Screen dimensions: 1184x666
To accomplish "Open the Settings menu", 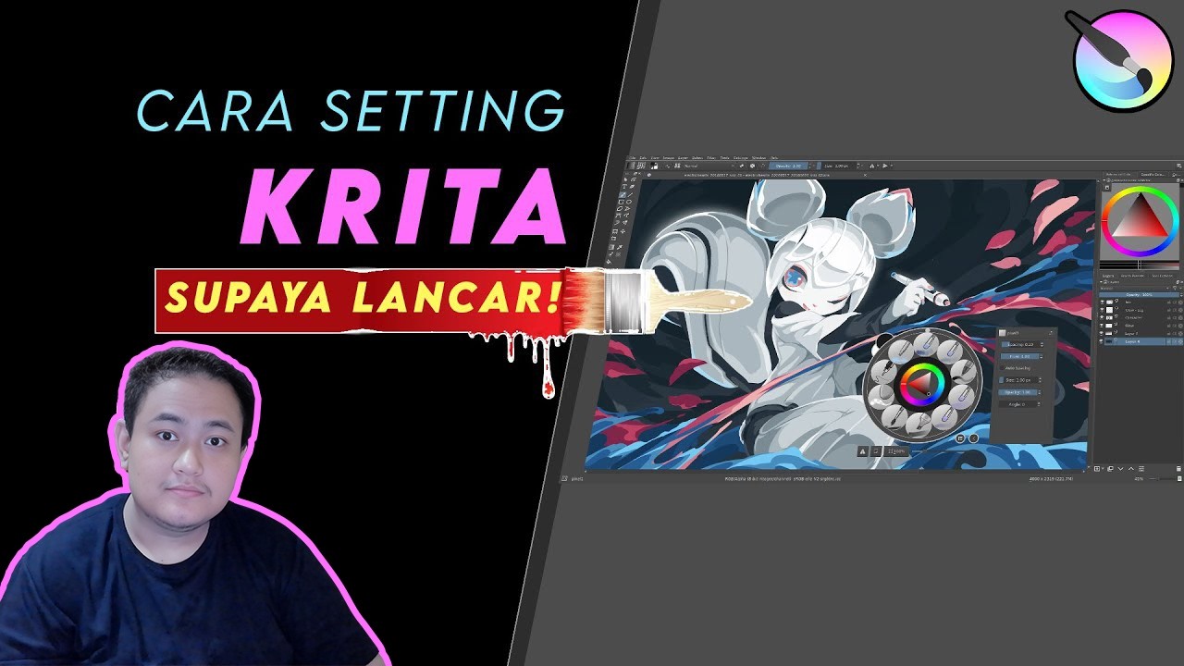I will 740,157.
